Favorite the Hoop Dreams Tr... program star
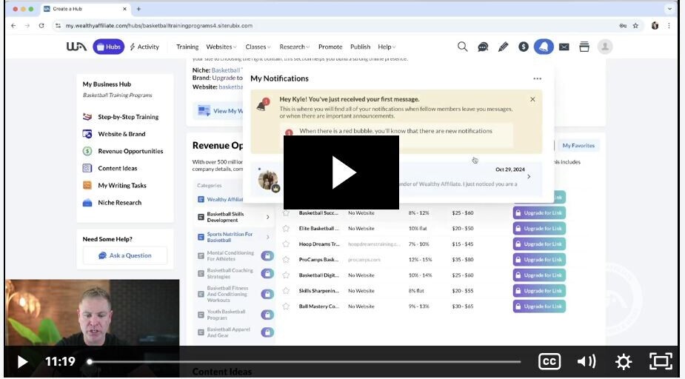Viewport: 685px width, 379px height. (x=286, y=244)
